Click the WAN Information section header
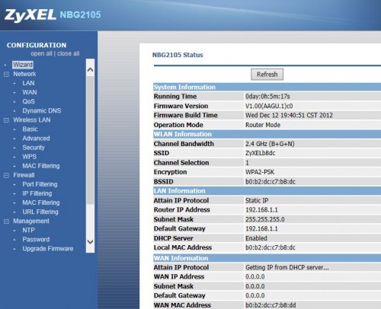Viewport: 381px width, 309px height. [x=267, y=258]
